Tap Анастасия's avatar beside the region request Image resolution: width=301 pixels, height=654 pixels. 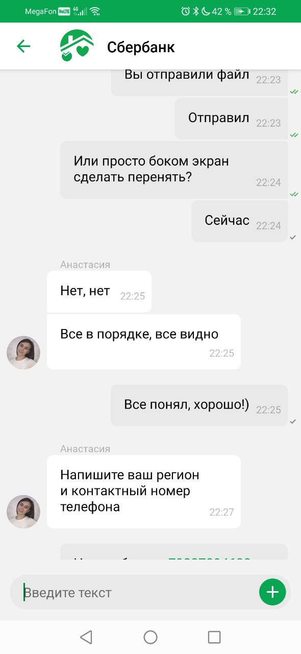[x=23, y=511]
